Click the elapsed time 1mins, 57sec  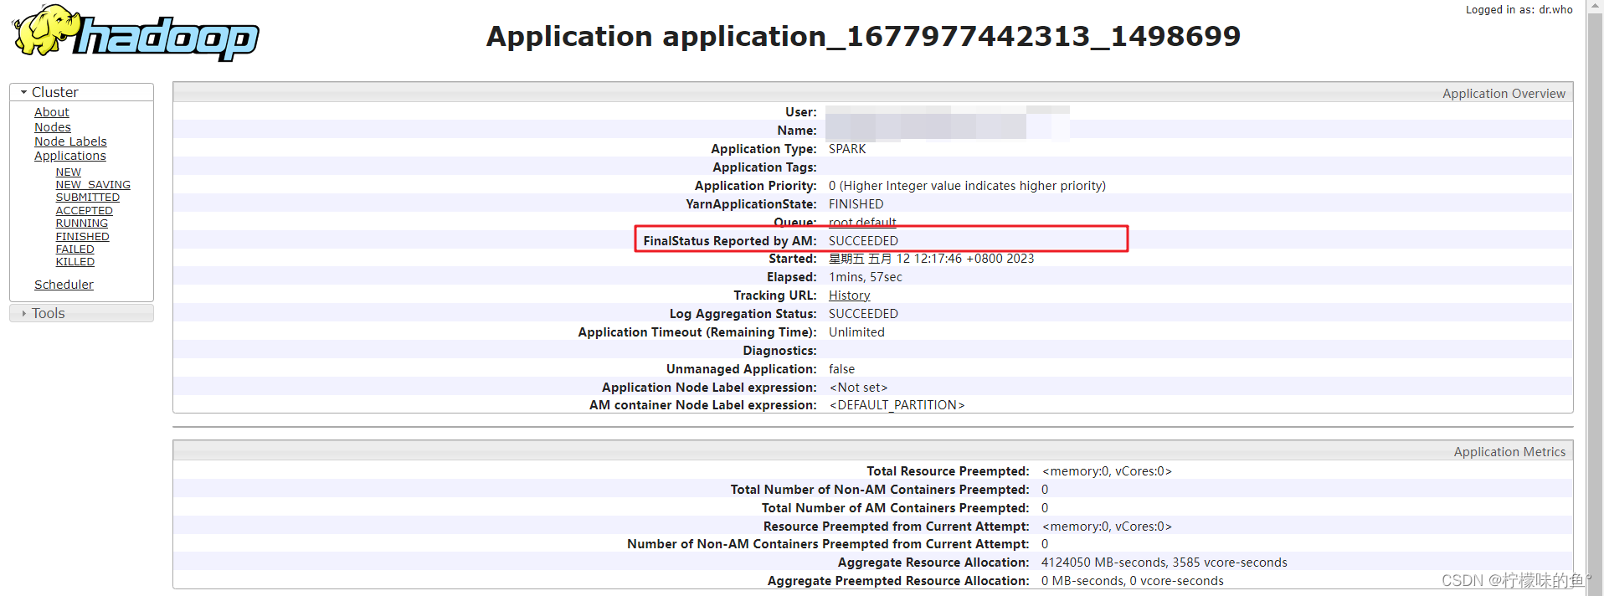(866, 277)
